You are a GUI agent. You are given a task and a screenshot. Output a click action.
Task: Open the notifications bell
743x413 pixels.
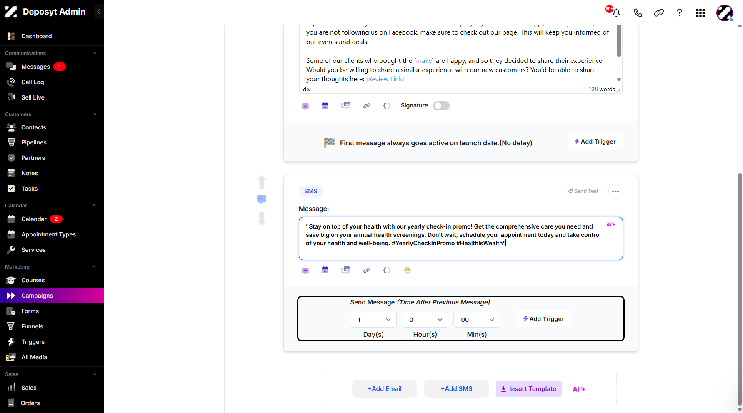click(x=616, y=13)
